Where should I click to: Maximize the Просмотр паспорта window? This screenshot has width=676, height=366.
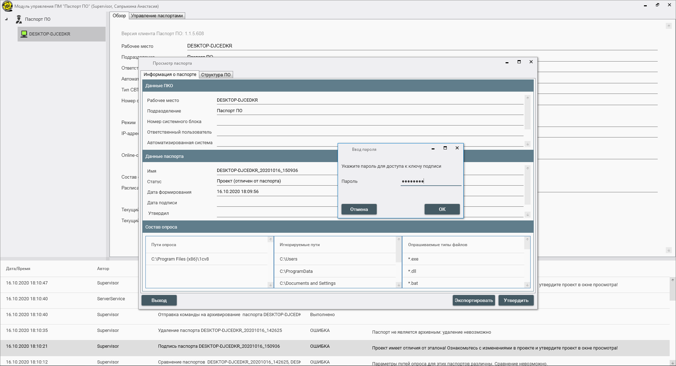pyautogui.click(x=519, y=62)
